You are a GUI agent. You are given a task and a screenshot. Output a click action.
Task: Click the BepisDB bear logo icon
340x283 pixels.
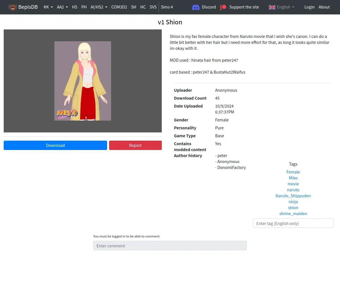(x=12, y=7)
